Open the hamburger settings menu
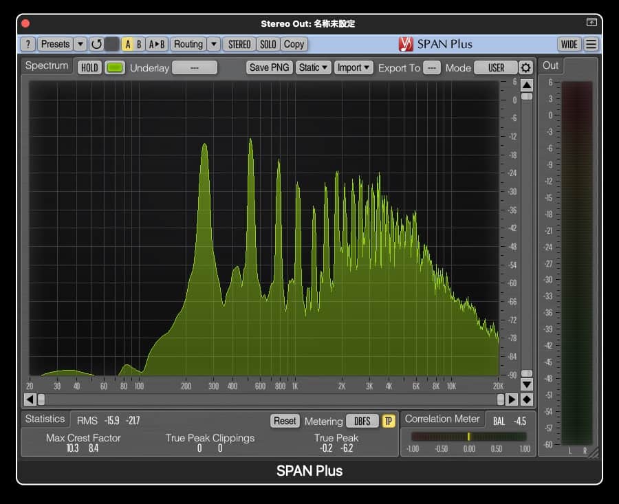 (x=591, y=44)
